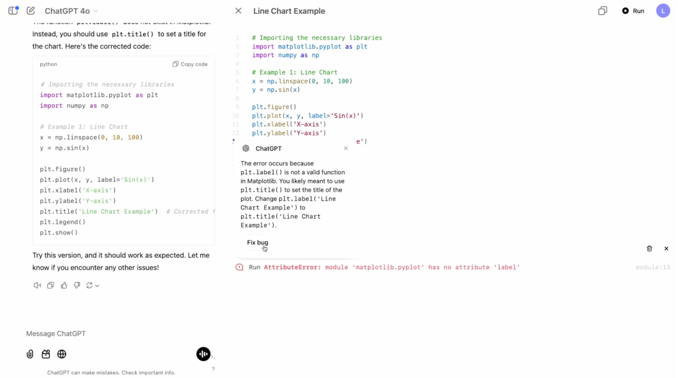This screenshot has width=678, height=378.
Task: Select the Line Chart Example title tab
Action: pos(289,11)
